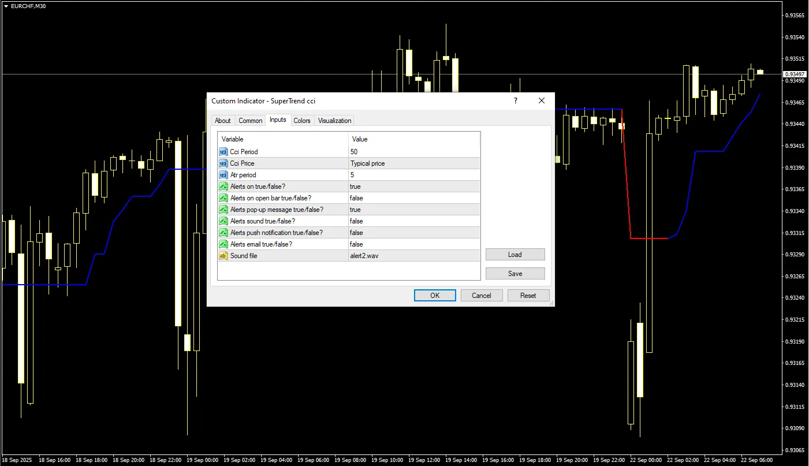The width and height of the screenshot is (809, 466).
Task: Switch to the Common tab
Action: (x=251, y=121)
